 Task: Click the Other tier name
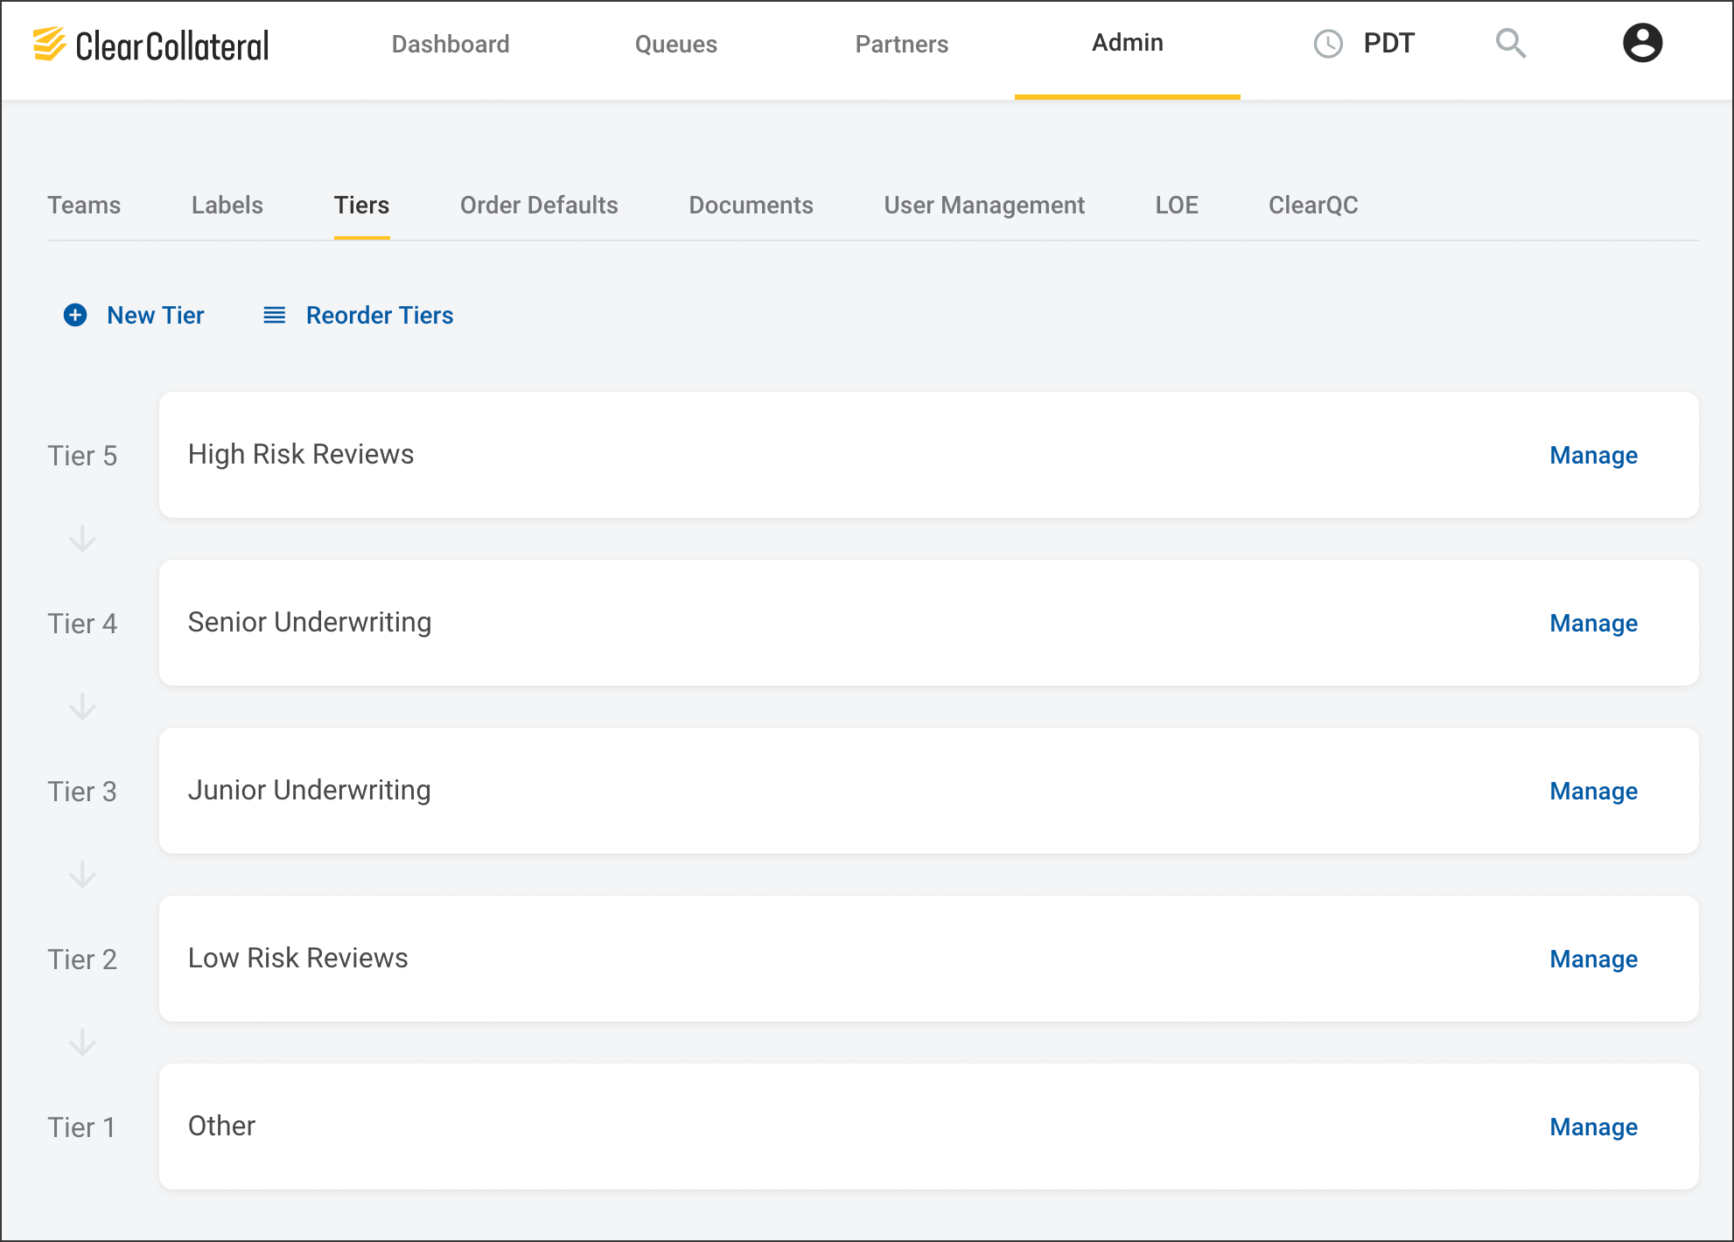[221, 1126]
